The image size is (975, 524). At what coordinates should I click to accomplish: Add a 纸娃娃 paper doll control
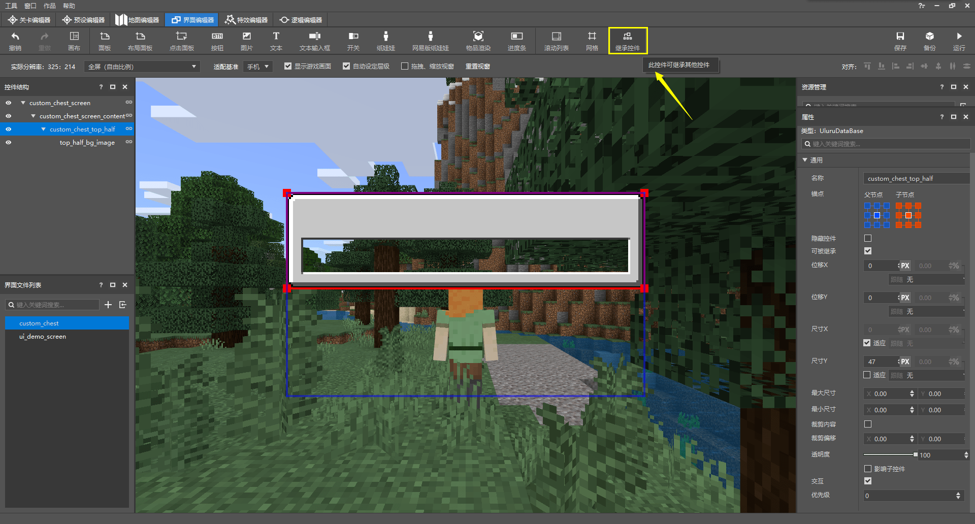pos(386,41)
